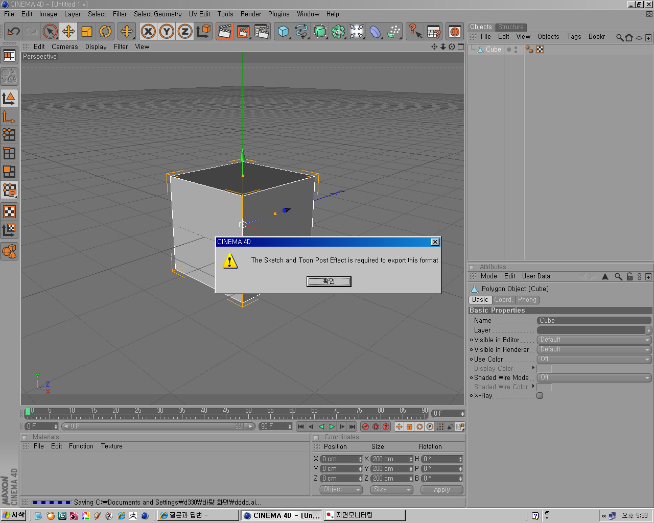This screenshot has width=654, height=523.
Task: Click the Name field containing Cube
Action: 594,321
